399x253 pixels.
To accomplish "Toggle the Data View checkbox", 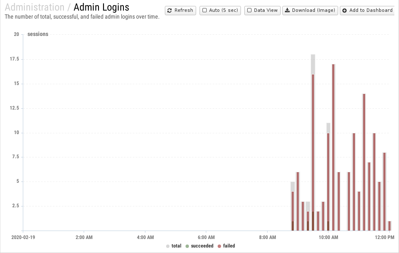I will 249,11.
